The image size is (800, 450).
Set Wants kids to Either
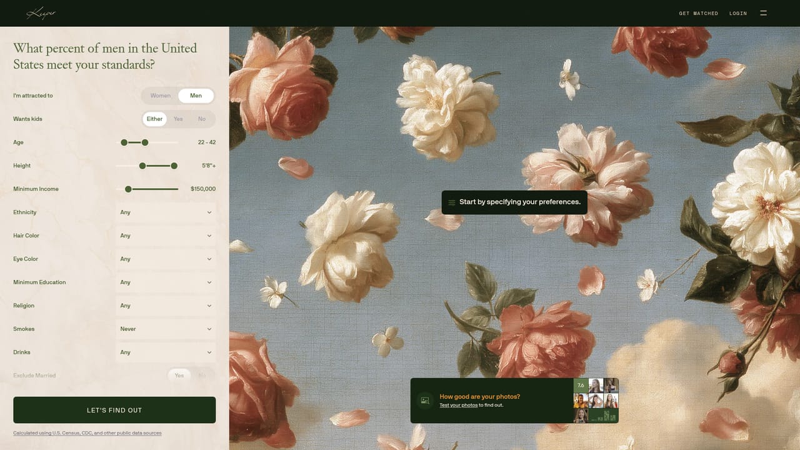click(154, 119)
